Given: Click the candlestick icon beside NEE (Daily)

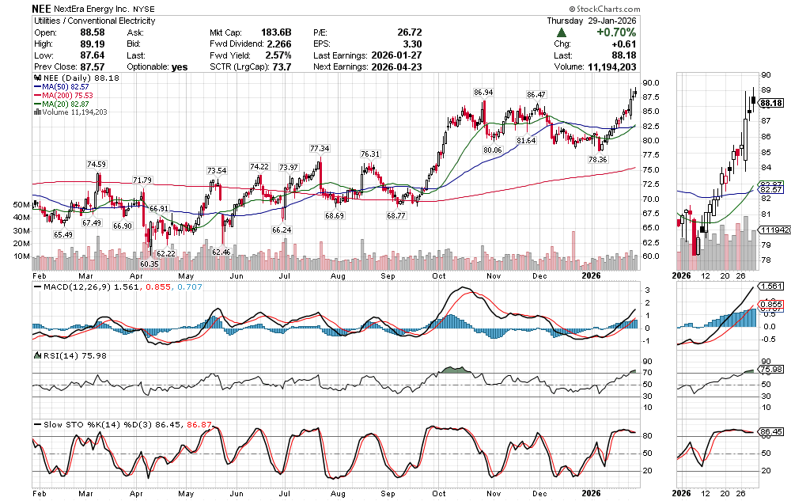Looking at the screenshot, I should click(x=36, y=78).
